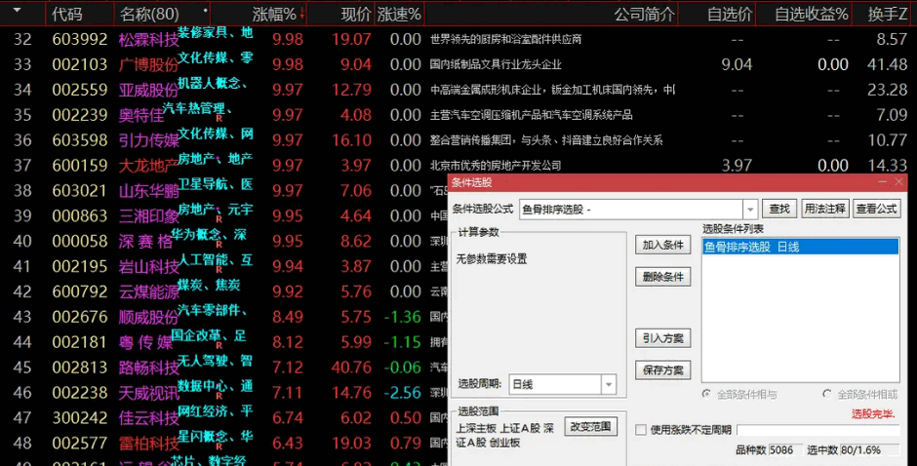Image resolution: width=917 pixels, height=466 pixels.
Task: Click price 40.76 of 路畅科技
Action: tap(351, 368)
